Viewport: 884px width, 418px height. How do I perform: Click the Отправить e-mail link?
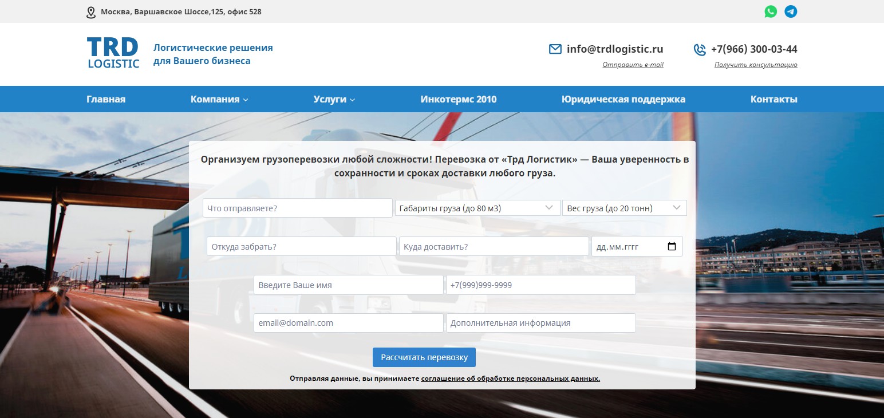click(633, 65)
